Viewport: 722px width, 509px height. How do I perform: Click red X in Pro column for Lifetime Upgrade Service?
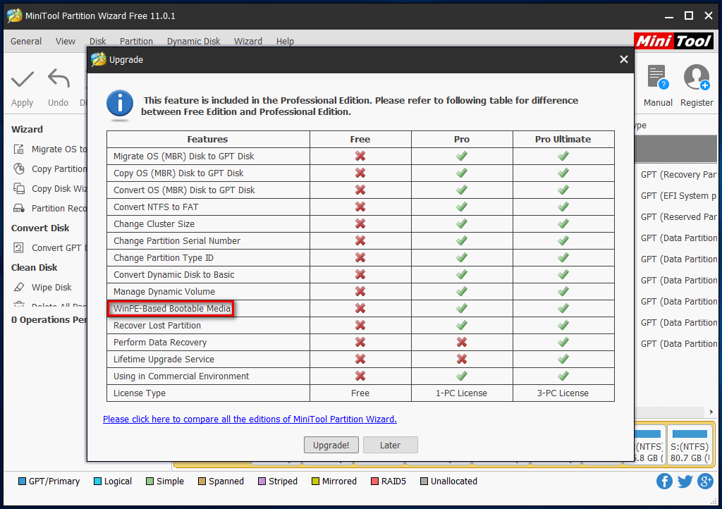point(461,360)
